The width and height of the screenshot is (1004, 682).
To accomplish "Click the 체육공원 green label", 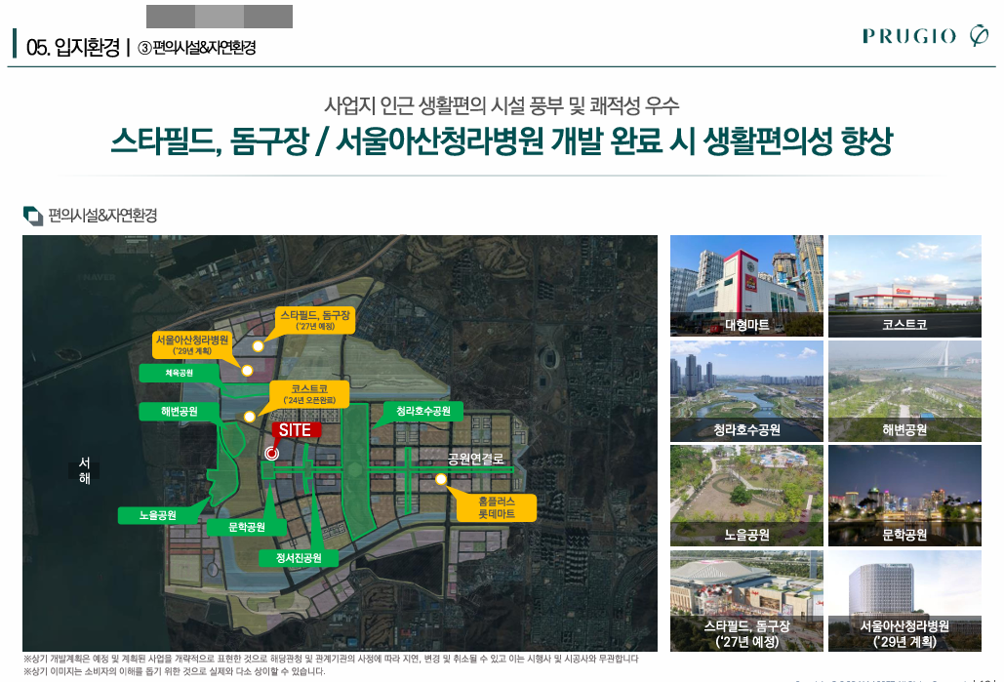I will coord(179,373).
